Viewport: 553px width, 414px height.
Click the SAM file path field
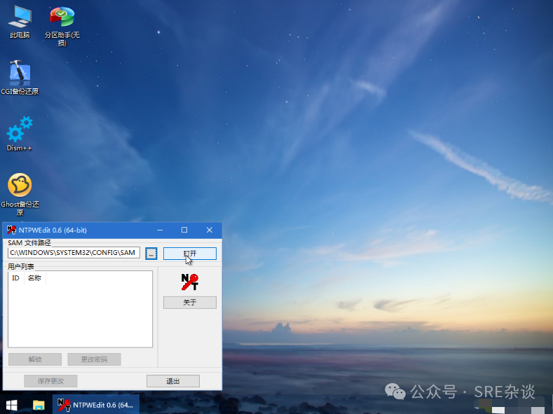pyautogui.click(x=74, y=253)
